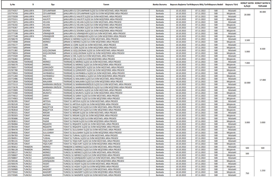Select İş No 225785205
The height and width of the screenshot is (178, 273).
click(13, 144)
